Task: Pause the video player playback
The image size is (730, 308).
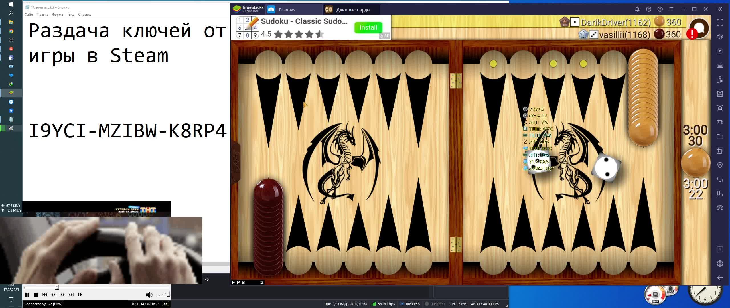Action: 27,295
